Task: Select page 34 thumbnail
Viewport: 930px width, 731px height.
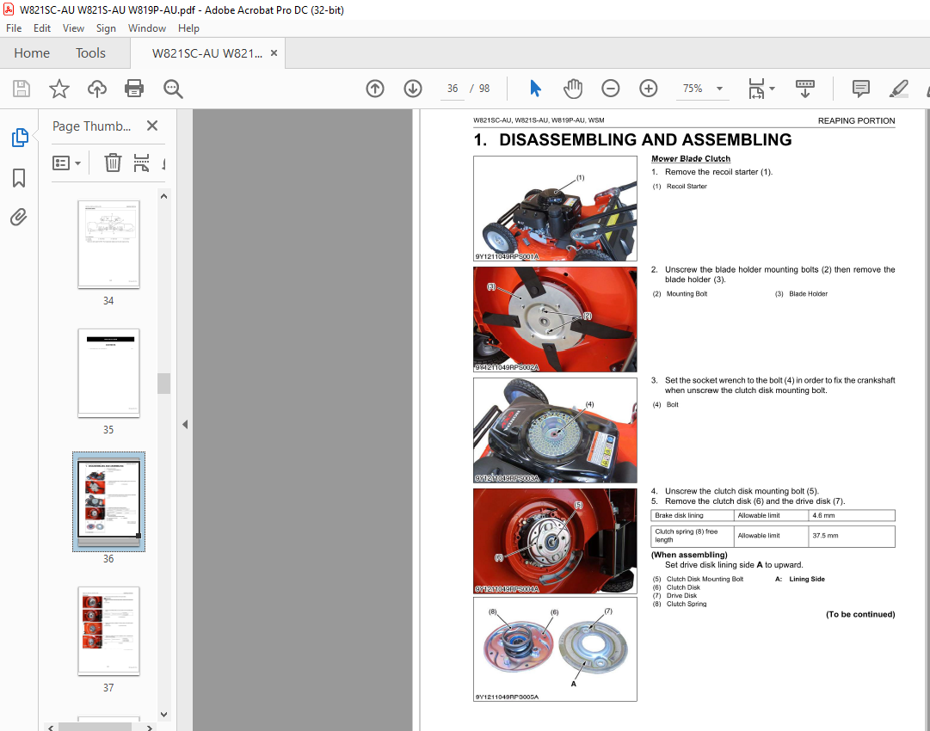Action: 108,244
